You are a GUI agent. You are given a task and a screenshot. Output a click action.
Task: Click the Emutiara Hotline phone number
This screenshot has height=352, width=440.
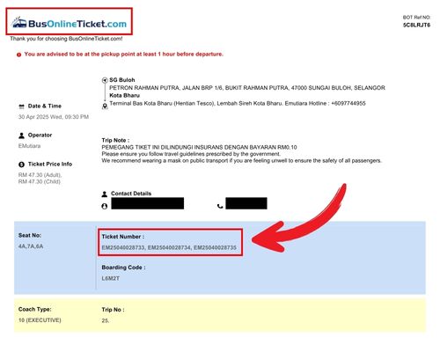348,103
